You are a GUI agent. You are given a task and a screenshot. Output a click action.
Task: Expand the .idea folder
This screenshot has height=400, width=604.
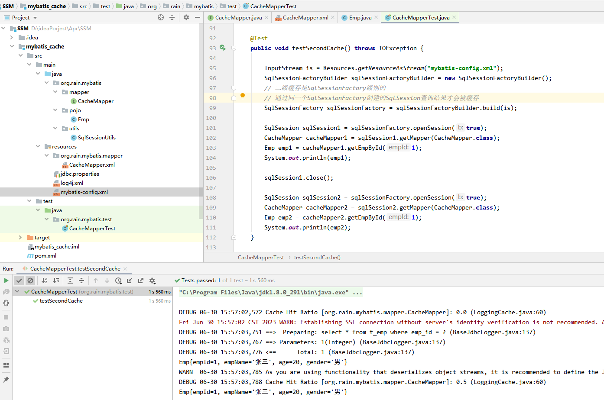12,37
